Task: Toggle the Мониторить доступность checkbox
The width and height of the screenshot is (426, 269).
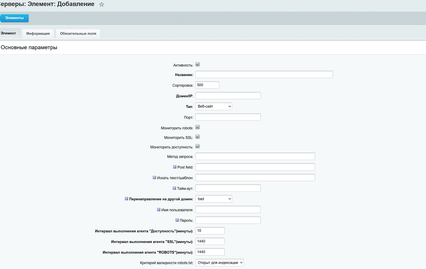Action: tap(198, 146)
